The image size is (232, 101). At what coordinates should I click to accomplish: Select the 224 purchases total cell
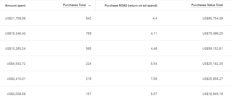(88, 63)
